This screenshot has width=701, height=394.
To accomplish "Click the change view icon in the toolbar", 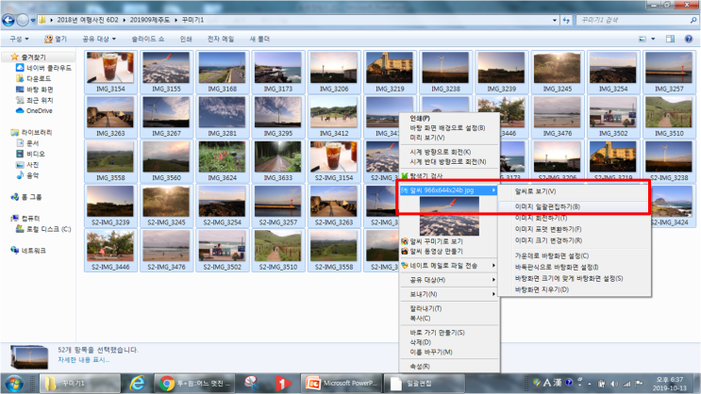I will pos(643,39).
